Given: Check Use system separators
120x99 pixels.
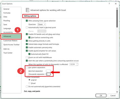Looking at the screenshot, I should 27,67.
